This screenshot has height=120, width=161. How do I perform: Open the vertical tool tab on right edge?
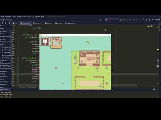pyautogui.click(x=160, y=27)
